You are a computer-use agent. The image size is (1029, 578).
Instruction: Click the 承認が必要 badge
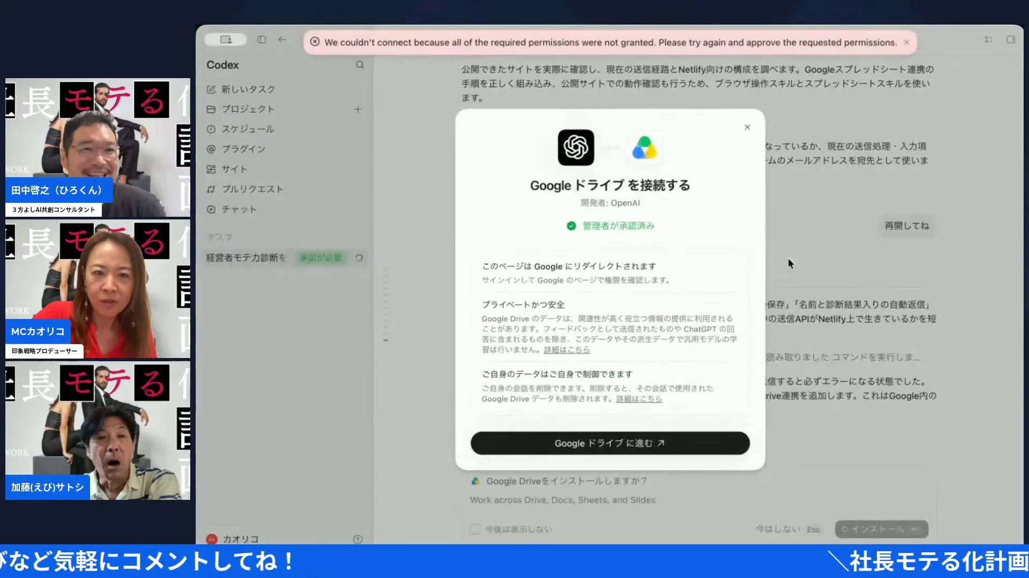tap(320, 258)
